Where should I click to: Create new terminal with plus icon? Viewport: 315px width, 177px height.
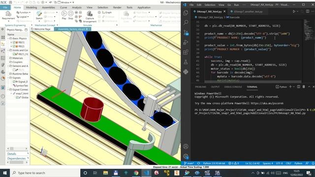290,87
